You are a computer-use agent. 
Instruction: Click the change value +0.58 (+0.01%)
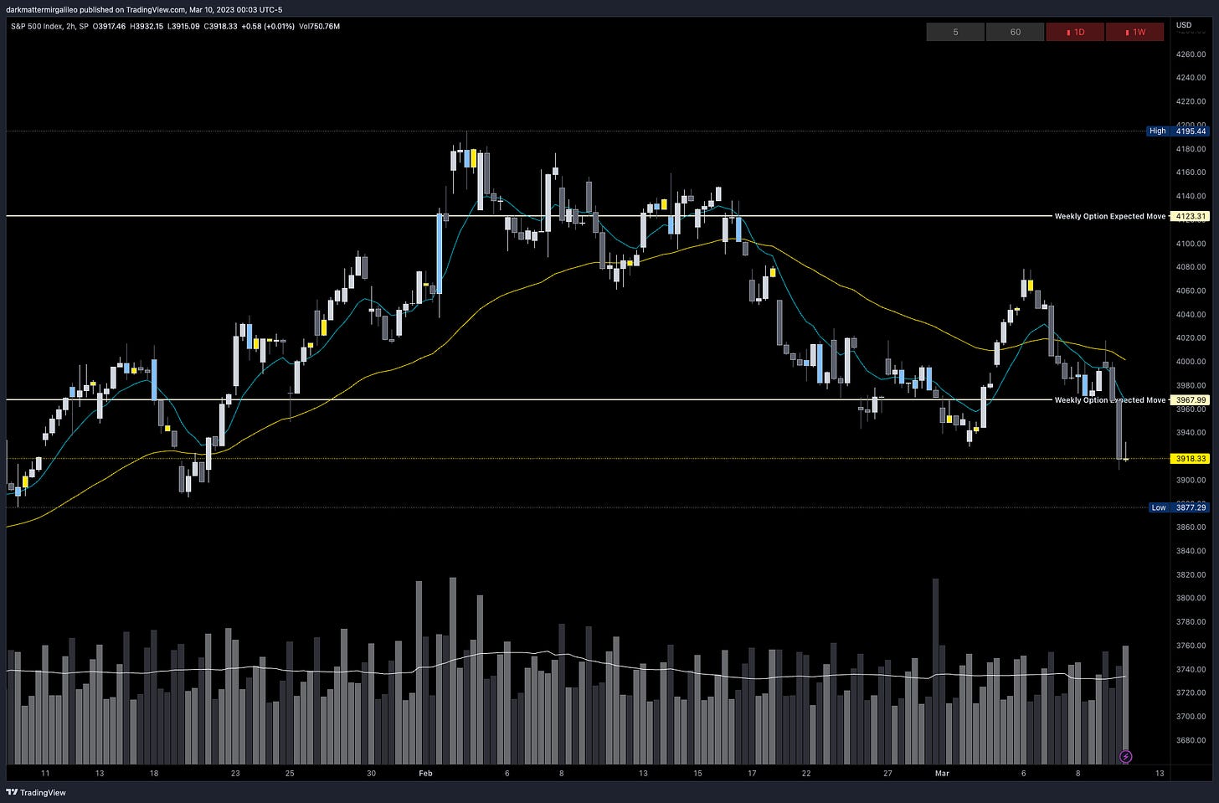[268, 26]
